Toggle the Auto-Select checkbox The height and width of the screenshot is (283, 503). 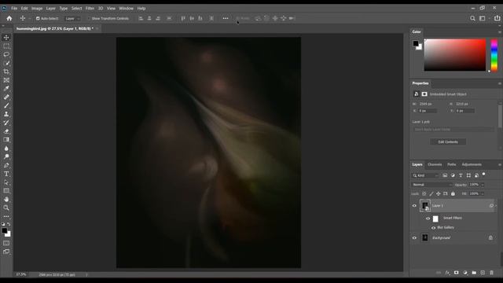pyautogui.click(x=38, y=19)
